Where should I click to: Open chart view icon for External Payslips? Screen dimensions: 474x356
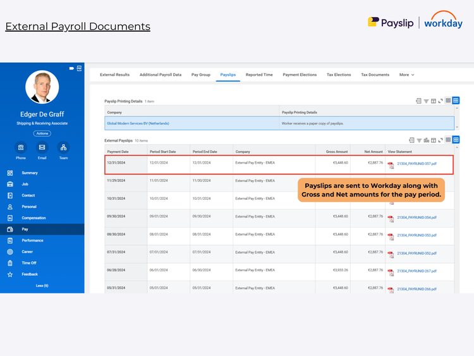[x=426, y=140]
